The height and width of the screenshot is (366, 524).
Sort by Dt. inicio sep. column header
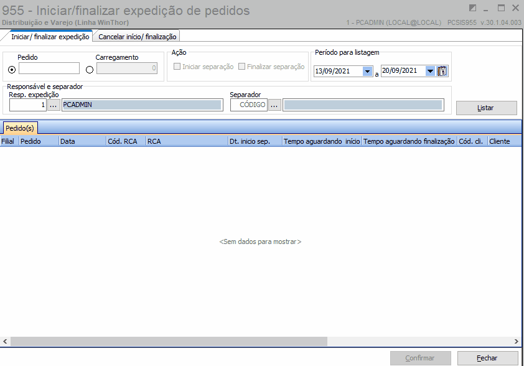[255, 141]
